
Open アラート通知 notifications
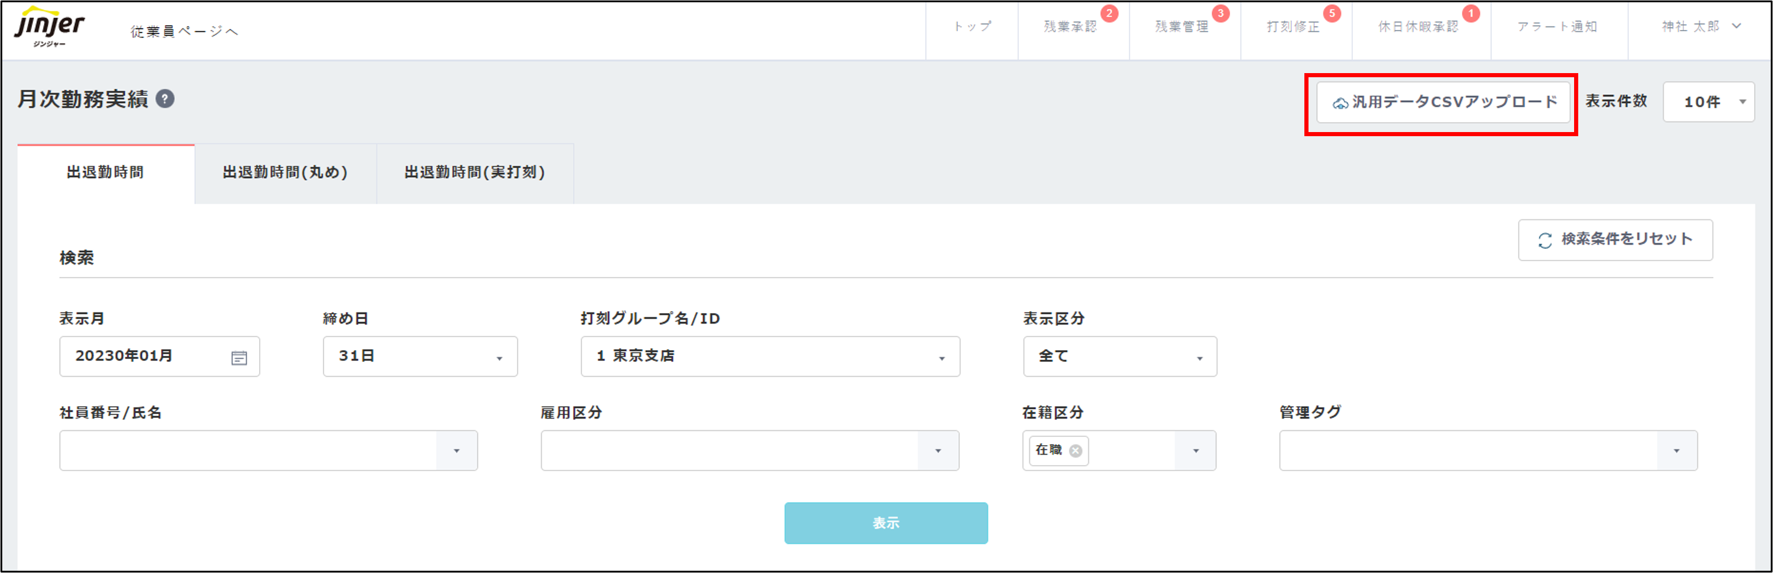click(1557, 27)
